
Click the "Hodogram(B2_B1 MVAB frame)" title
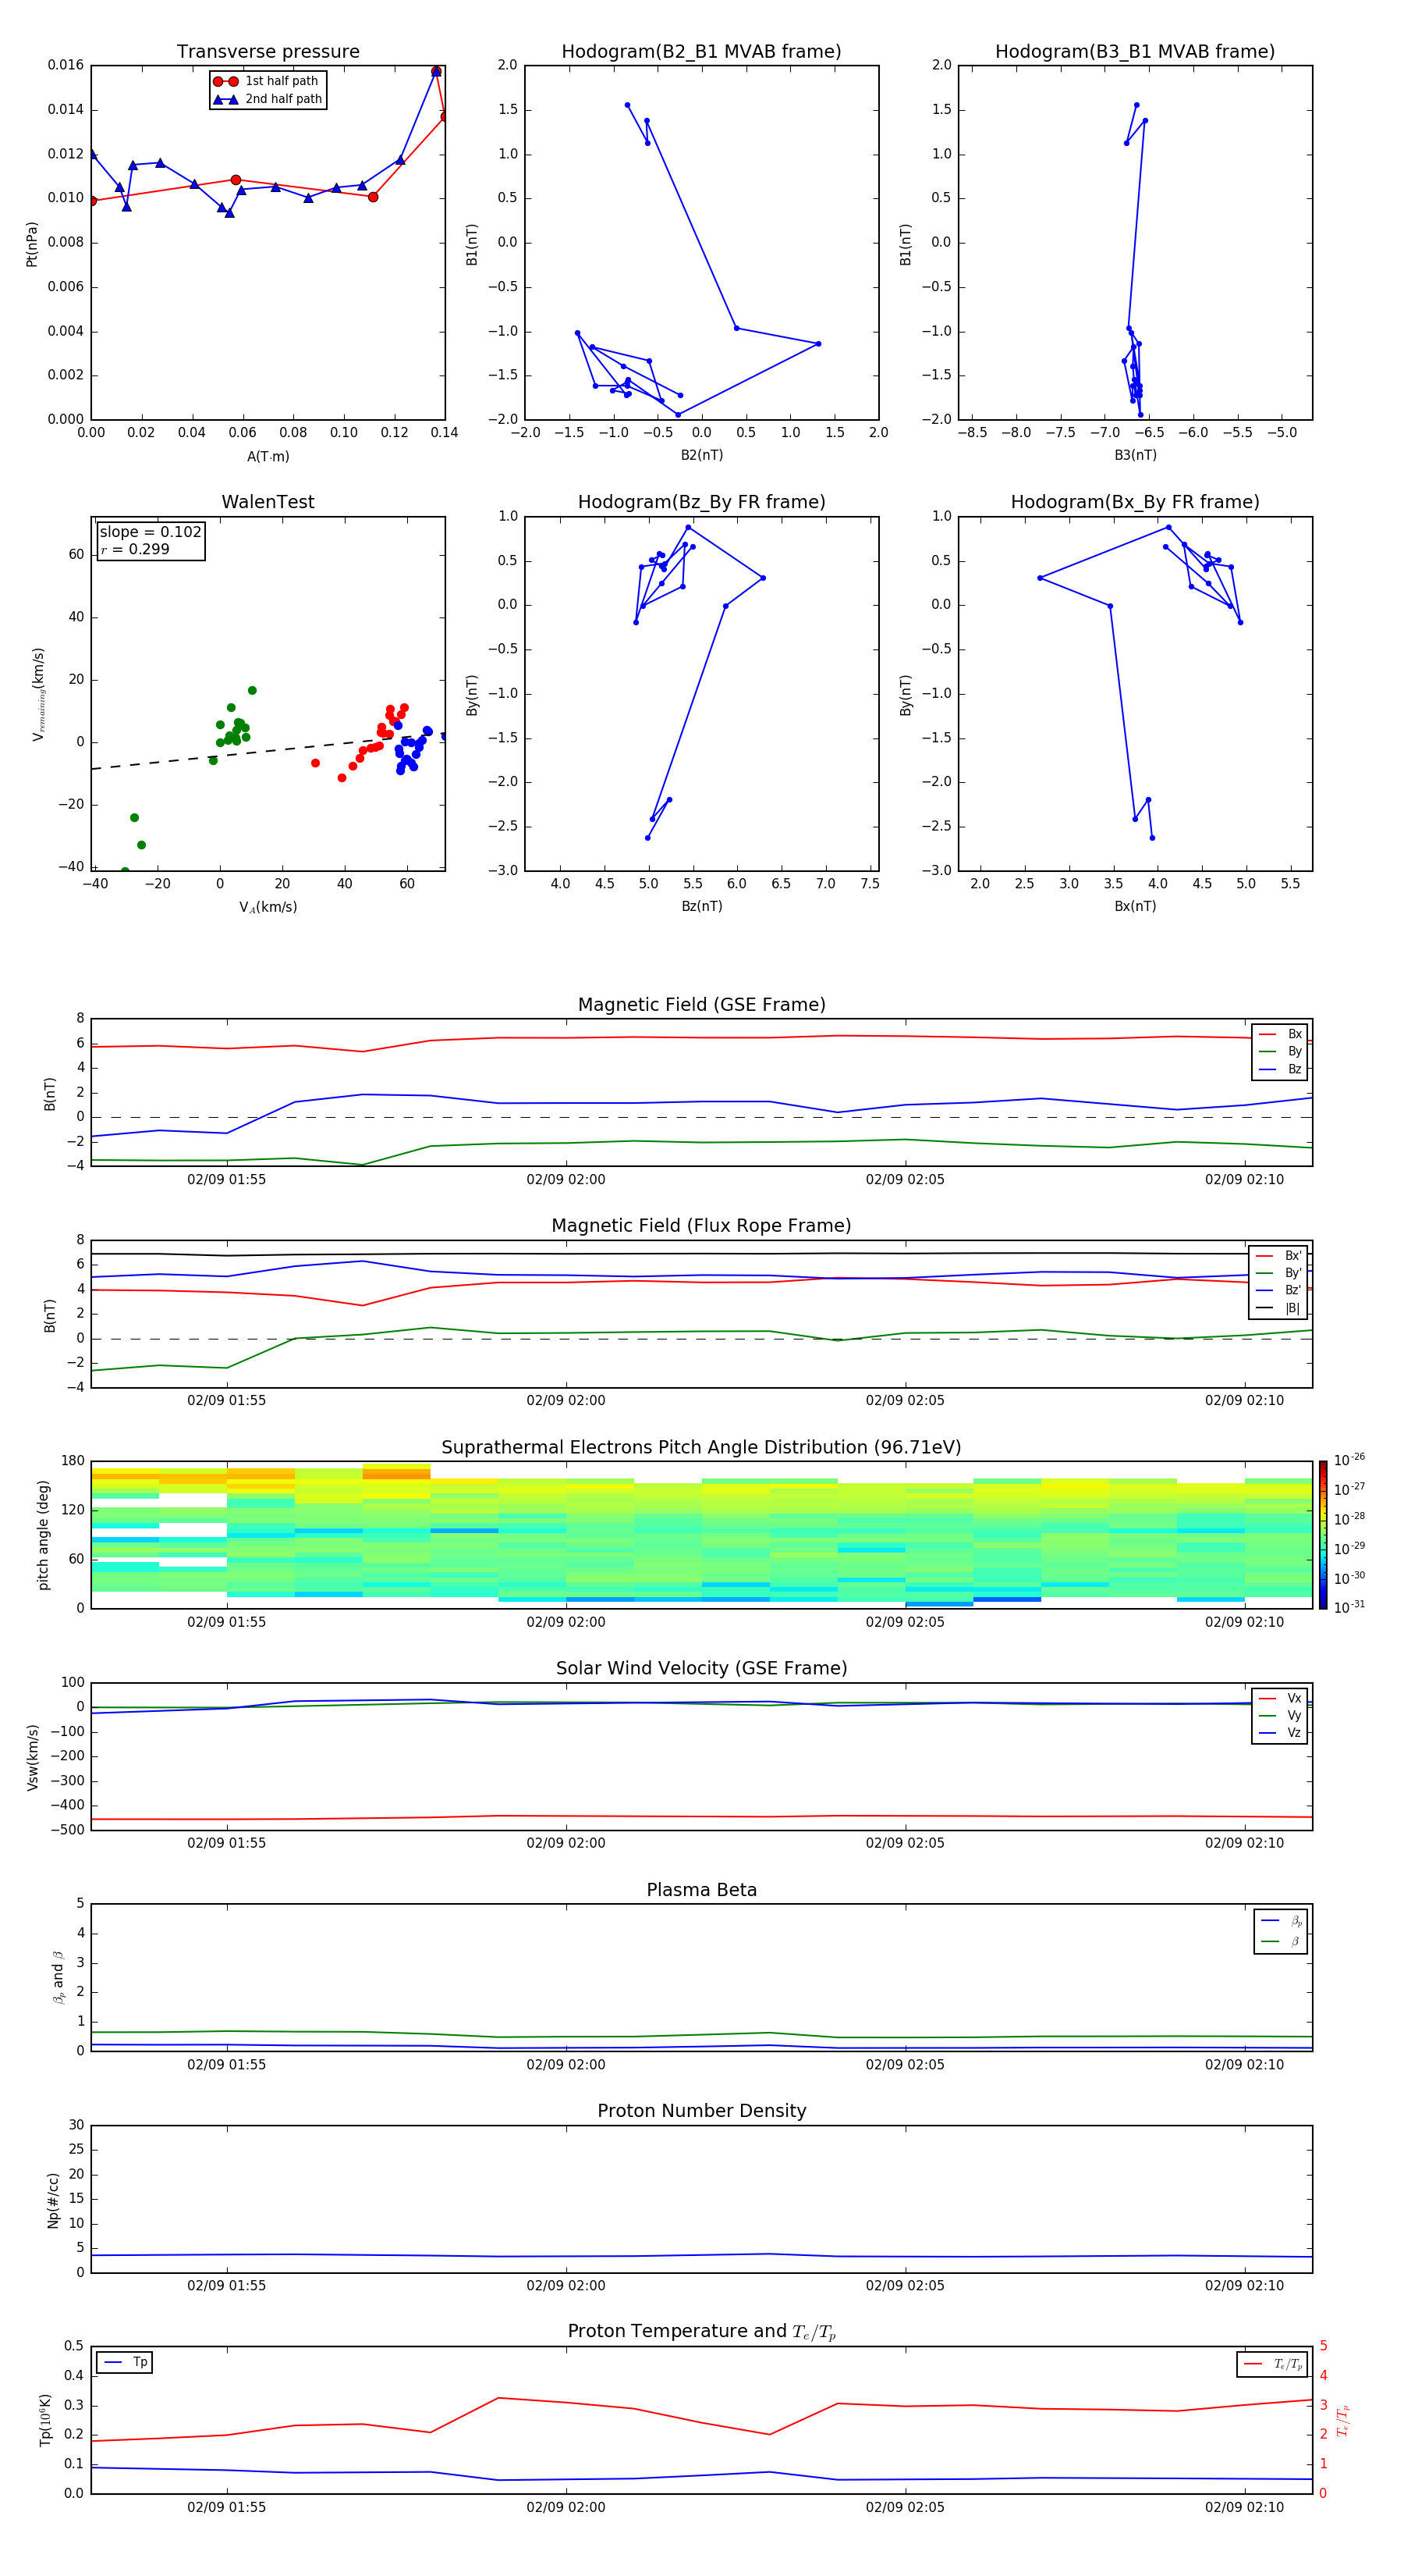click(x=701, y=52)
